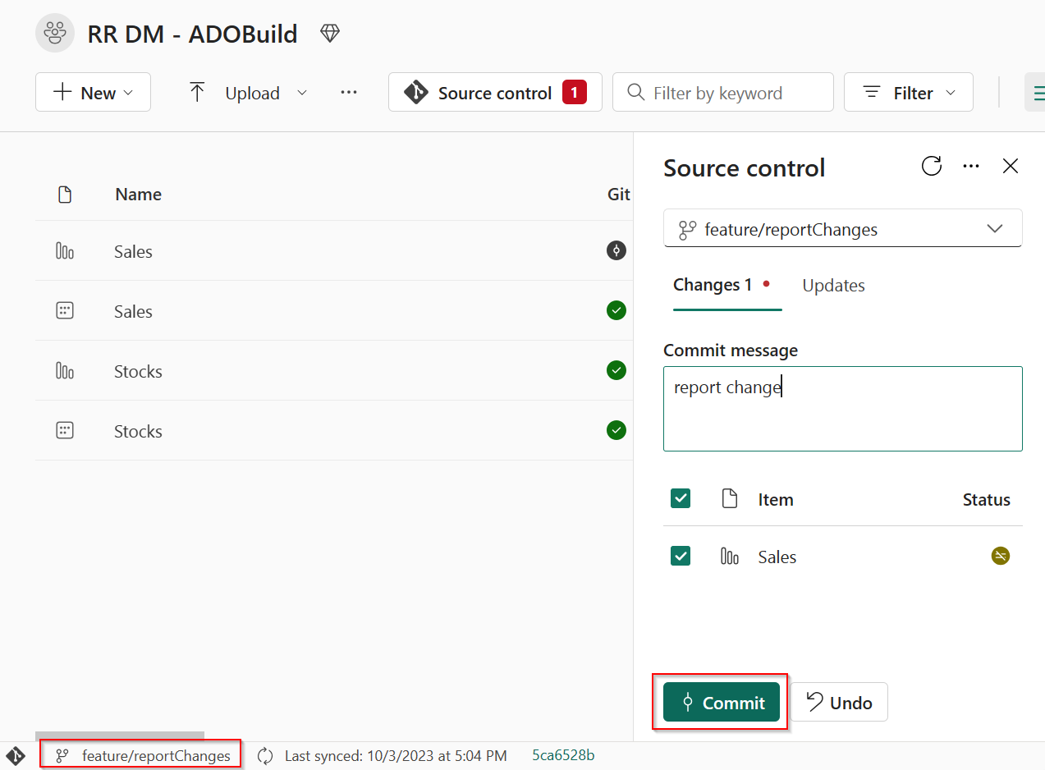Click the green Git sync check beside Stocks
This screenshot has width=1045, height=770.
pos(616,370)
